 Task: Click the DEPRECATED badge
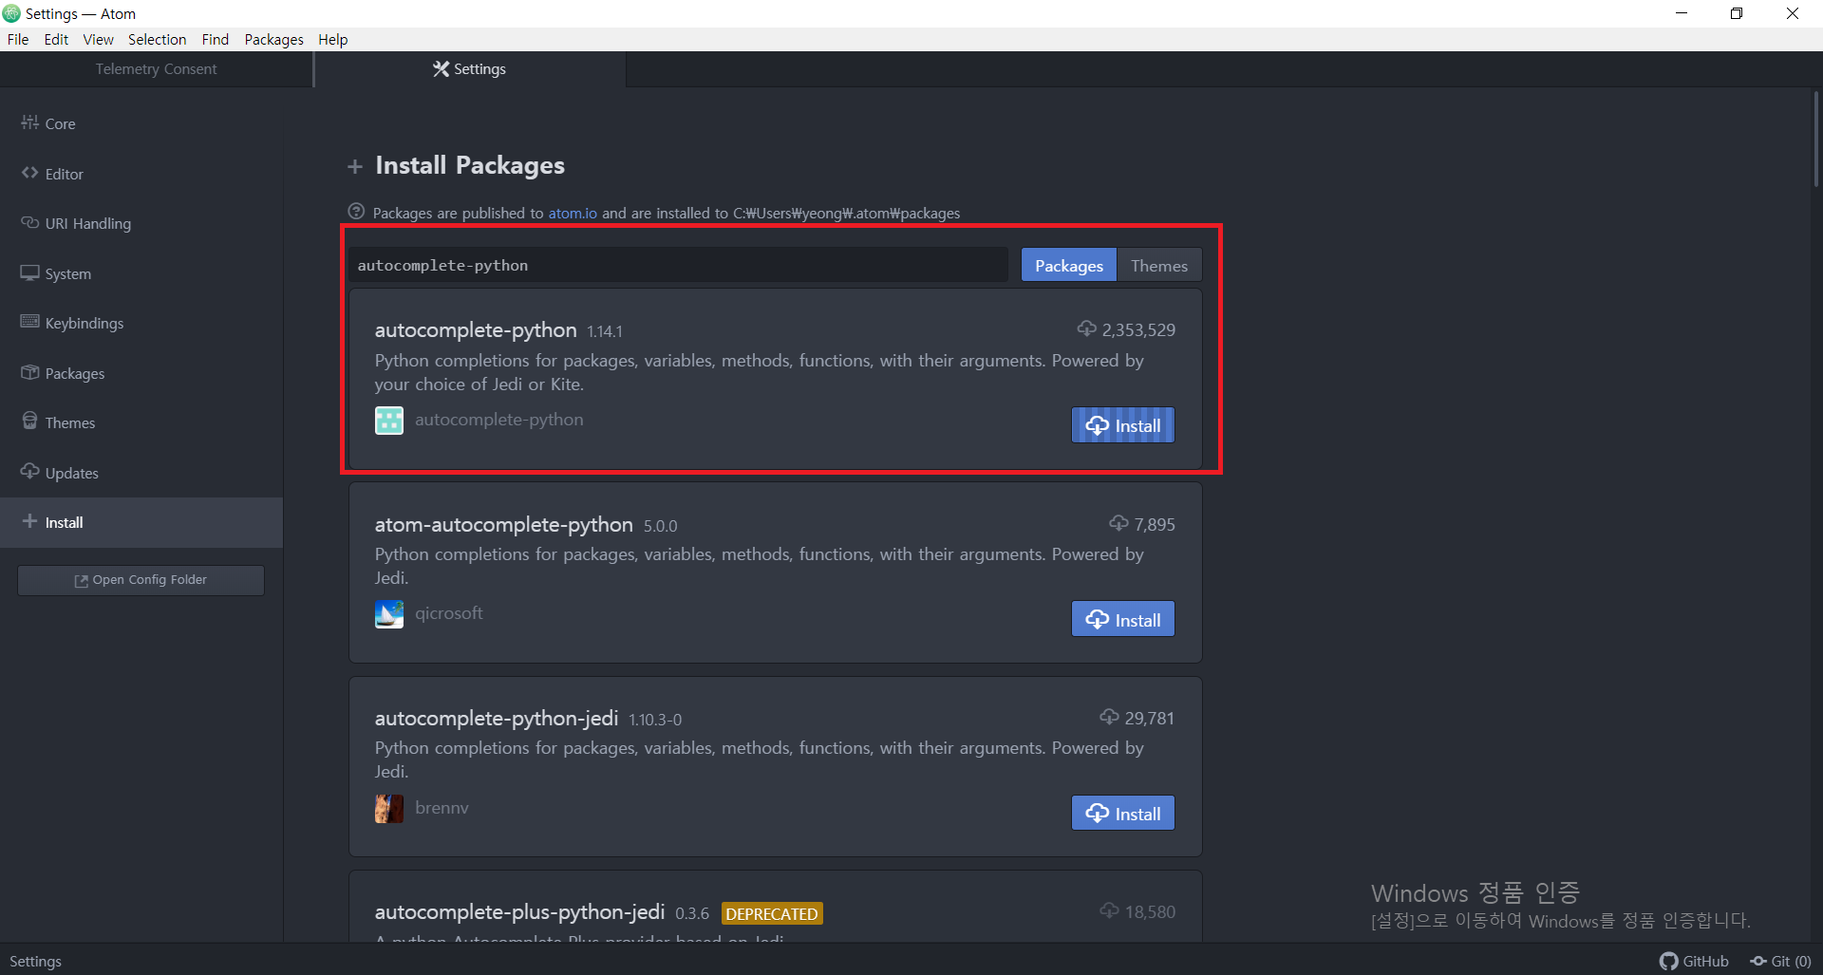point(772,913)
